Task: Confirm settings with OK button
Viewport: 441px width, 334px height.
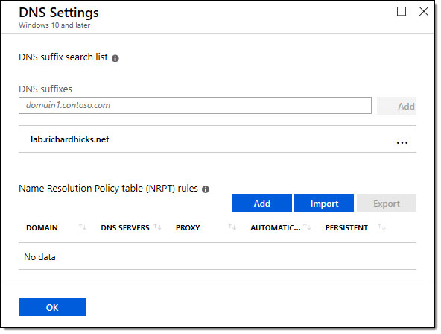Action: coord(52,307)
